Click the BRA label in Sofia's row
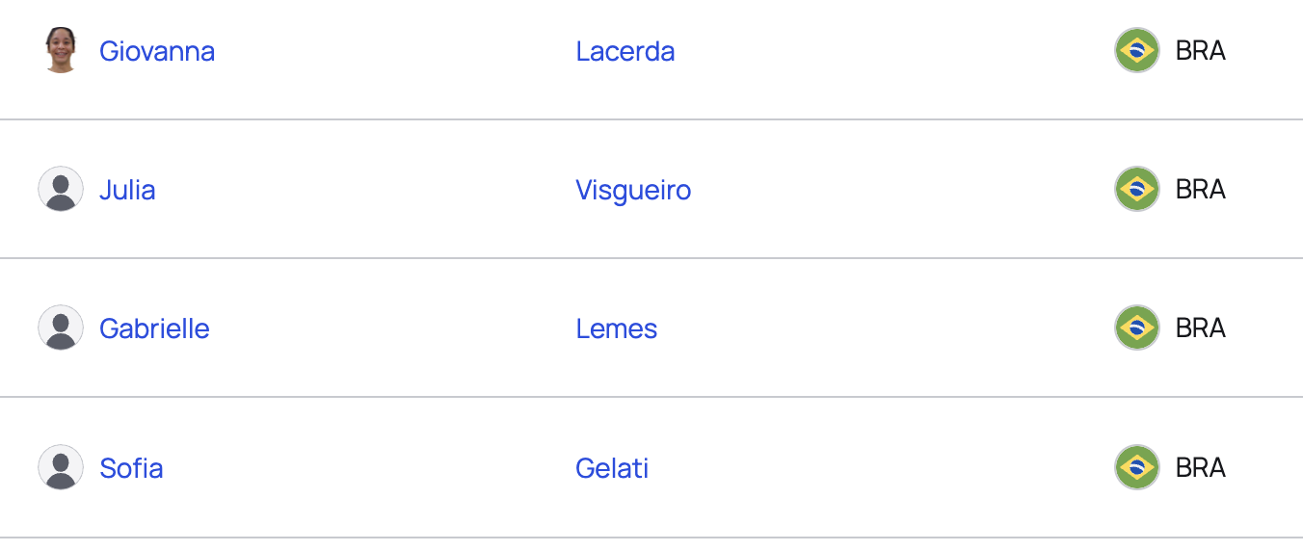1303x551 pixels. click(x=1201, y=467)
